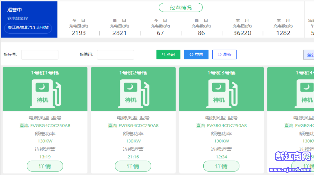Viewport: 314px width, 175px height.
Task: Open 详情 for 1号桩1号枪
Action: pos(45,166)
